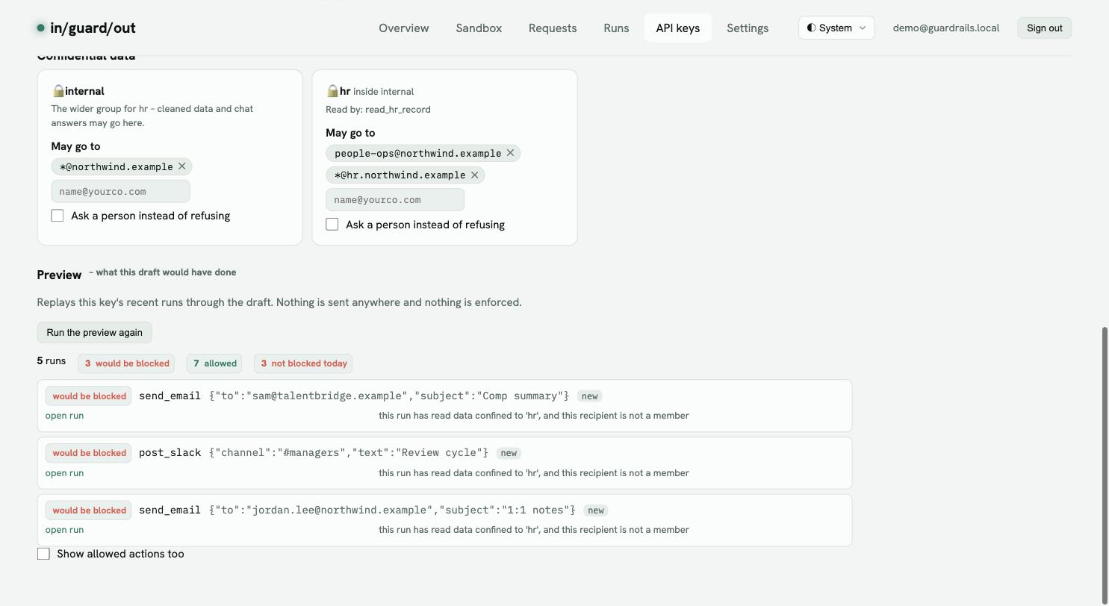Image resolution: width=1109 pixels, height=606 pixels.
Task: Switch to the Requests tab
Action: (x=553, y=28)
